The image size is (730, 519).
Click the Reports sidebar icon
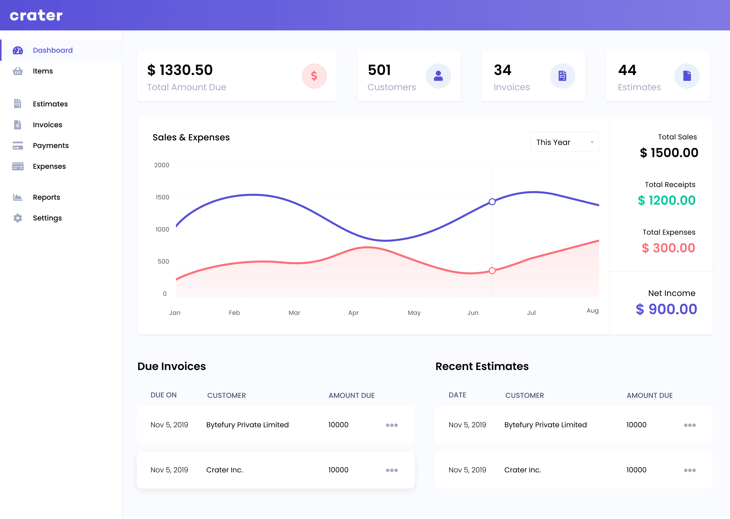point(17,197)
